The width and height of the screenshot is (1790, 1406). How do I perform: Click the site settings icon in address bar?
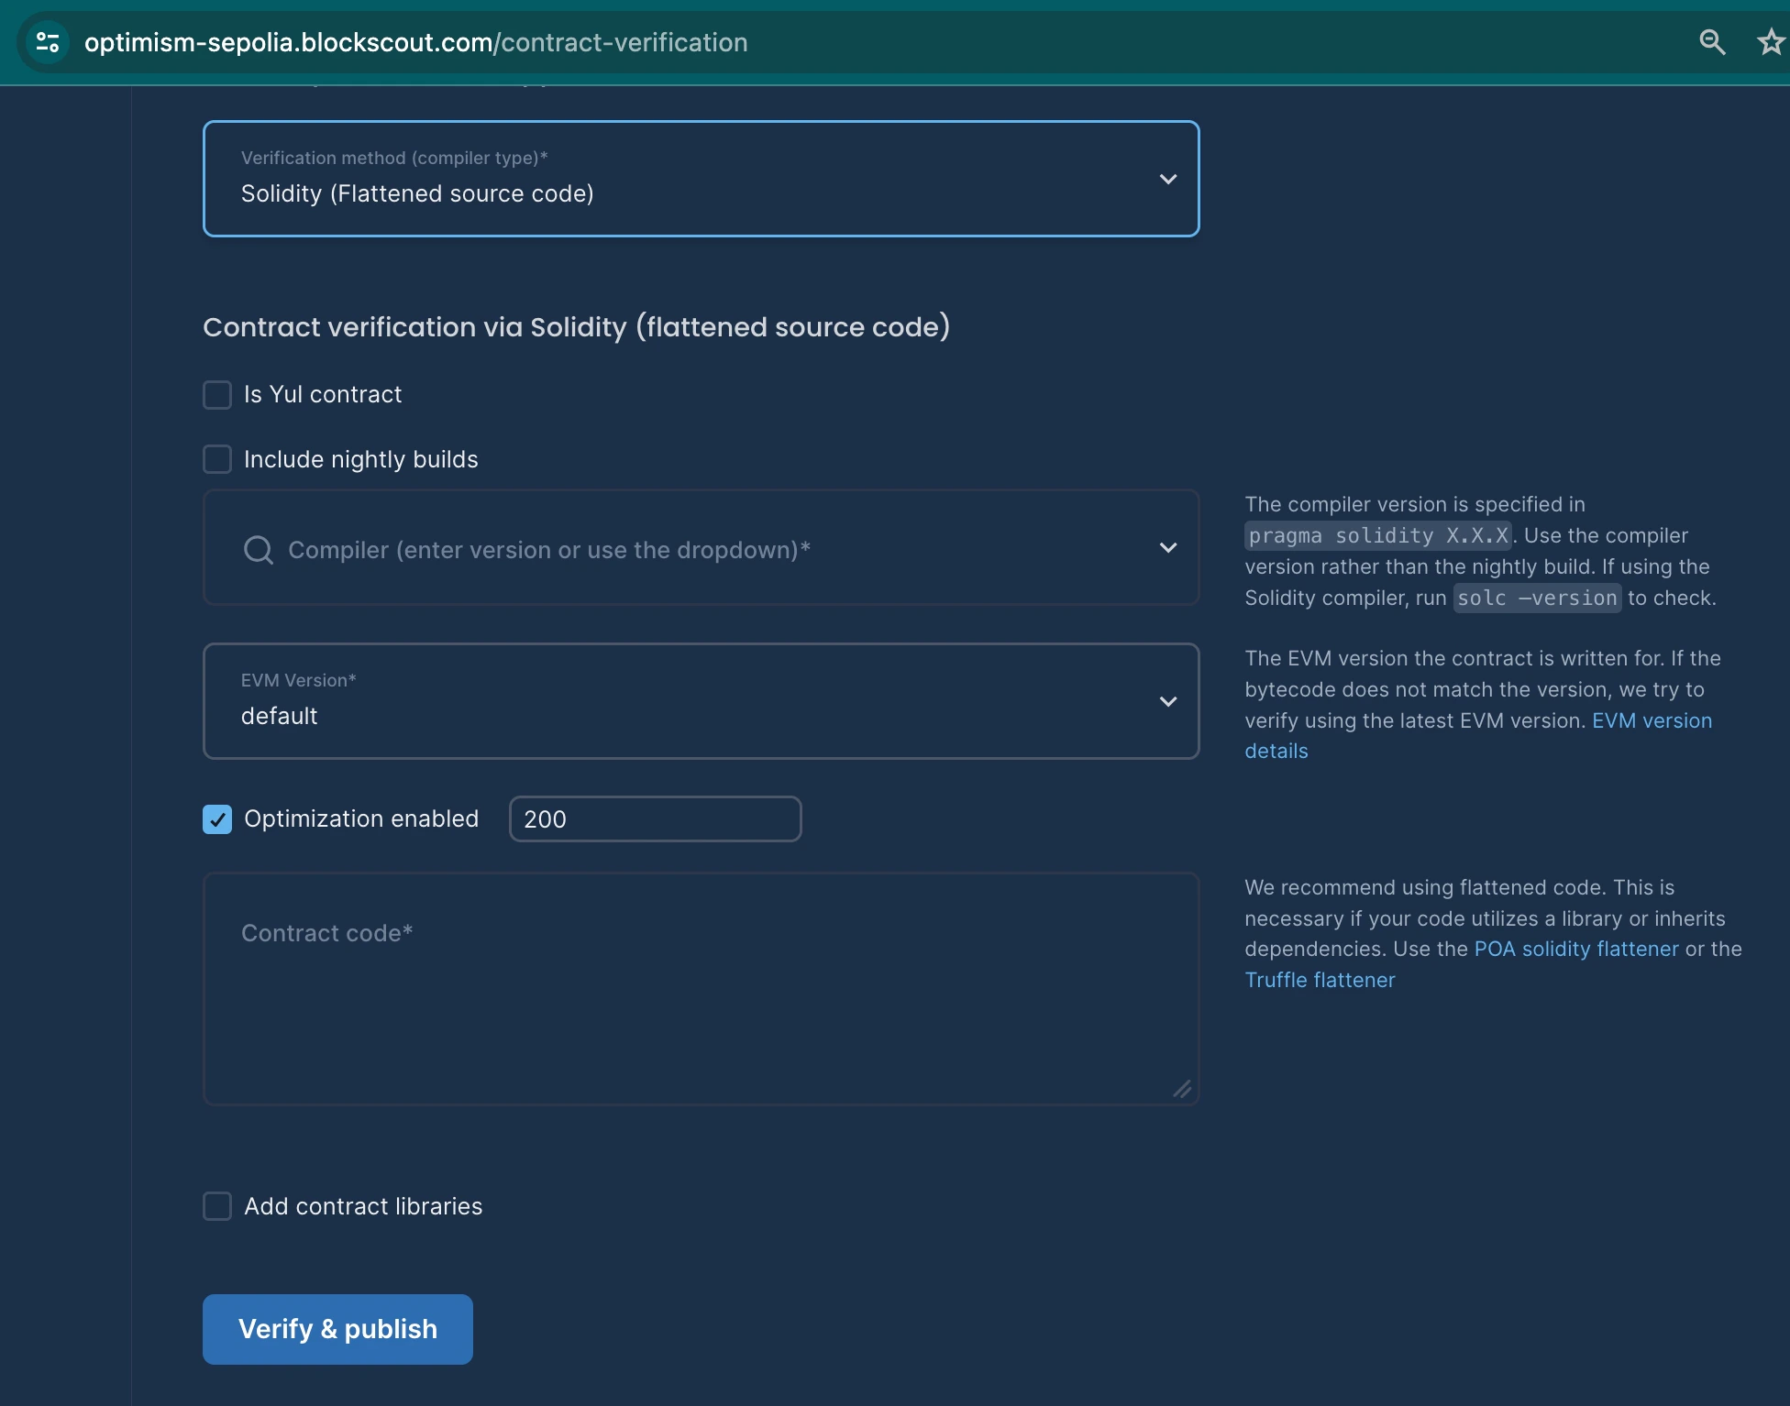[x=47, y=42]
